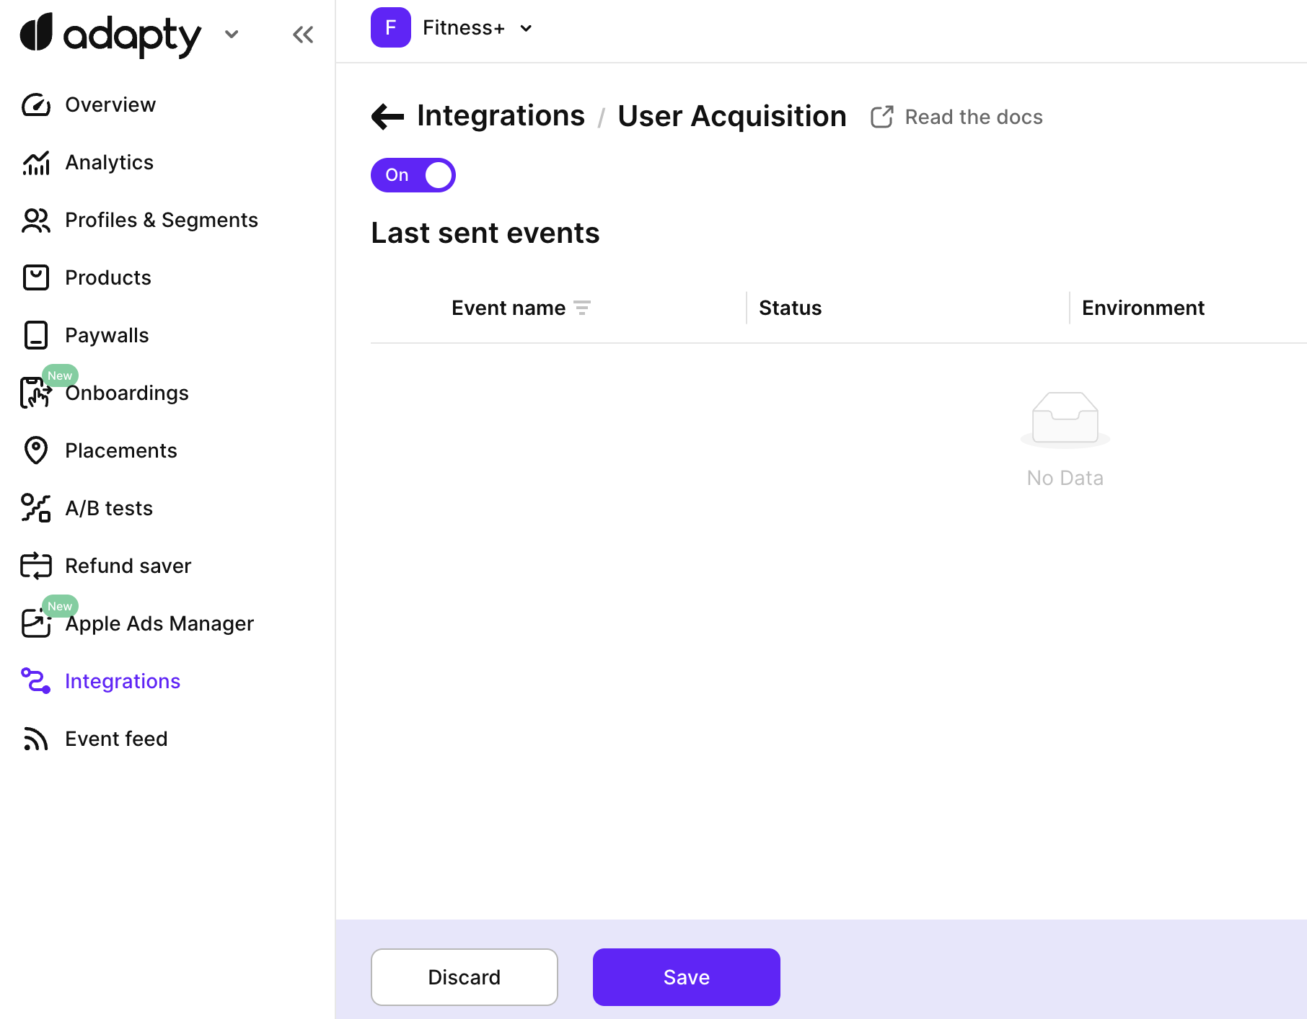Screen dimensions: 1307x1019
Task: Go to Apple Ads Manager section
Action: (x=159, y=624)
